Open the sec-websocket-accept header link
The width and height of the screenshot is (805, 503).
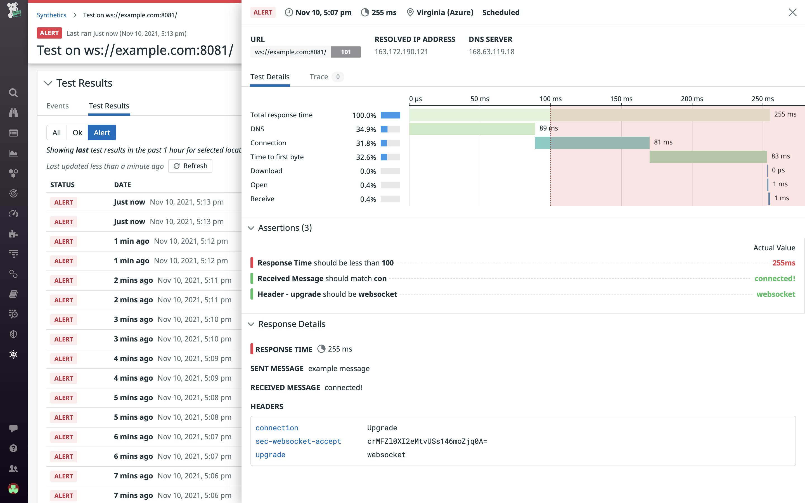(298, 441)
